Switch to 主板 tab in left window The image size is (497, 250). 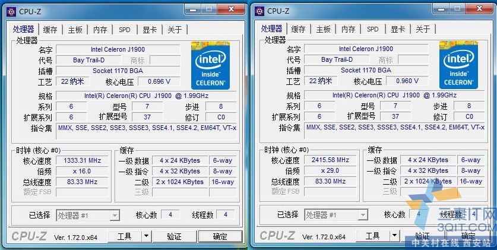point(75,30)
